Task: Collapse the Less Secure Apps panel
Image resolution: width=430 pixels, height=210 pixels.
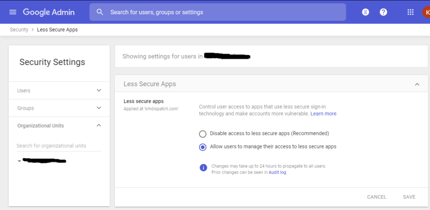Action: click(x=417, y=84)
